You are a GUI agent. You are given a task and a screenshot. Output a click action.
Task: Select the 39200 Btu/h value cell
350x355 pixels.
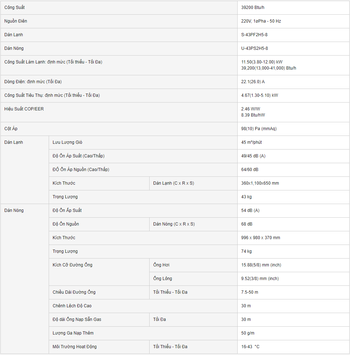(x=254, y=8)
